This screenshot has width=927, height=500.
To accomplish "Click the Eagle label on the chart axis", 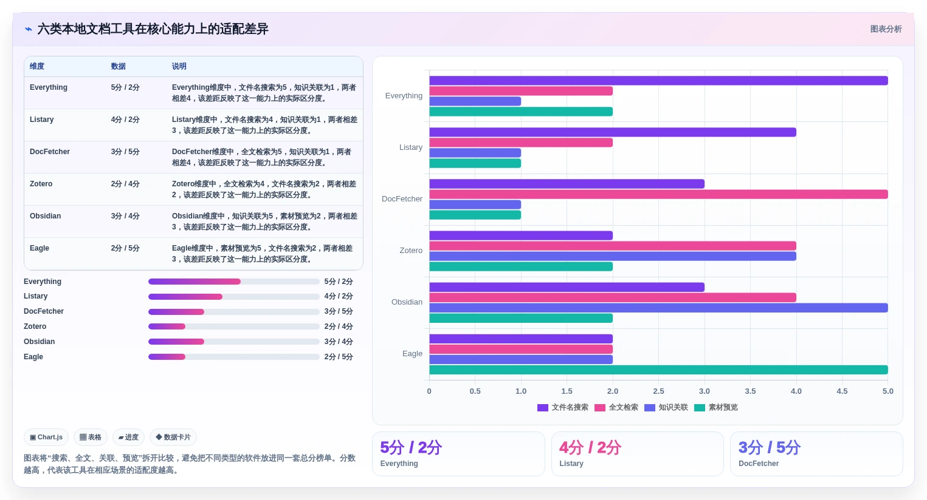I will pos(412,354).
